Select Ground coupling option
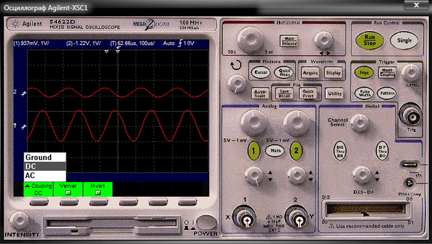 click(x=45, y=157)
